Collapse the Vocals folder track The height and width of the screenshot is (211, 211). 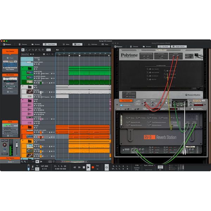pyautogui.click(x=23, y=100)
